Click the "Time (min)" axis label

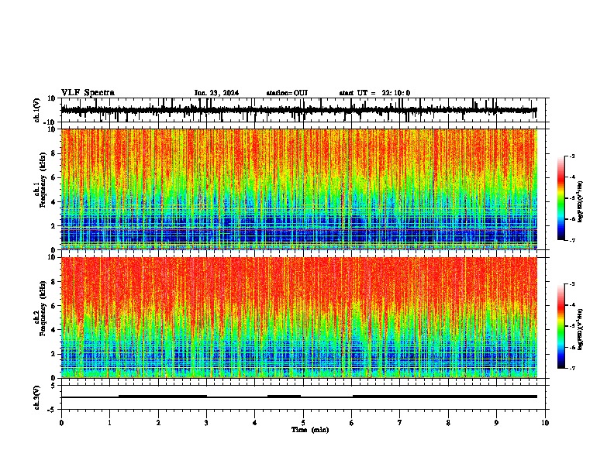310,430
